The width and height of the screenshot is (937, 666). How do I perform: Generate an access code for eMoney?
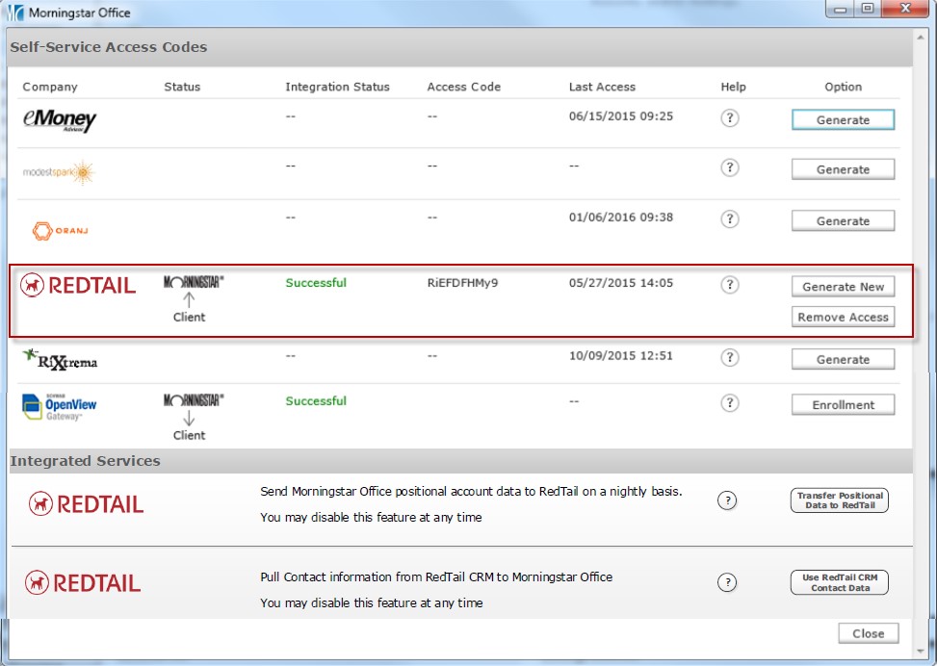pos(843,120)
